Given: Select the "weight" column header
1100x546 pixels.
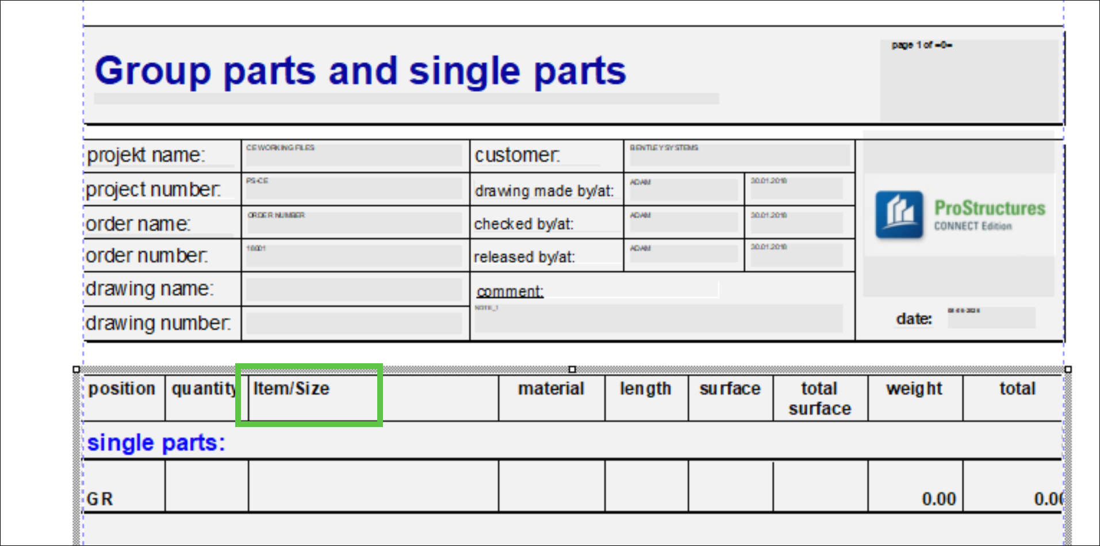Looking at the screenshot, I should 914,389.
